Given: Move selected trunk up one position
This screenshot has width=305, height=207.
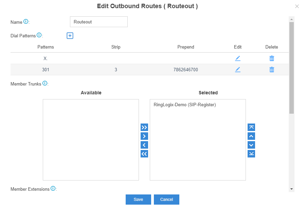Looking at the screenshot, I should tap(251, 136).
